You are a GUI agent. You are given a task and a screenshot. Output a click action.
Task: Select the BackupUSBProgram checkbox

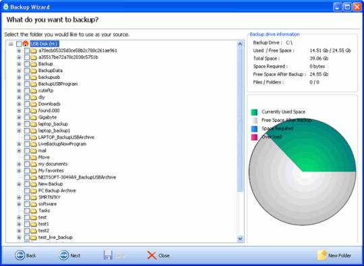pos(27,84)
